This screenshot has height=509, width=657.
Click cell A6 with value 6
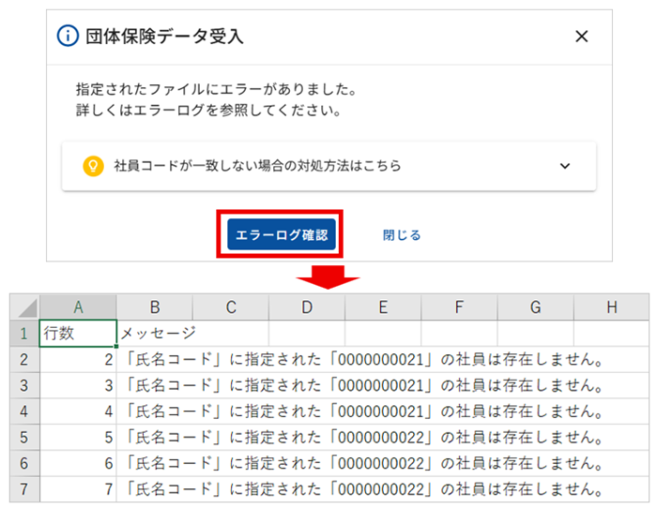point(78,463)
